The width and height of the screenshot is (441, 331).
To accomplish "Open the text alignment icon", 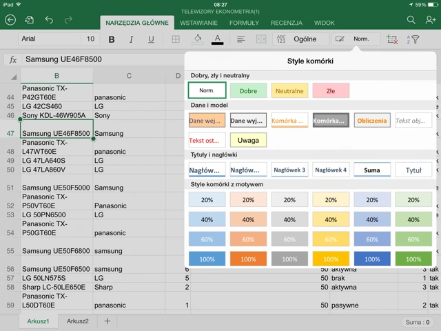I will (x=240, y=39).
